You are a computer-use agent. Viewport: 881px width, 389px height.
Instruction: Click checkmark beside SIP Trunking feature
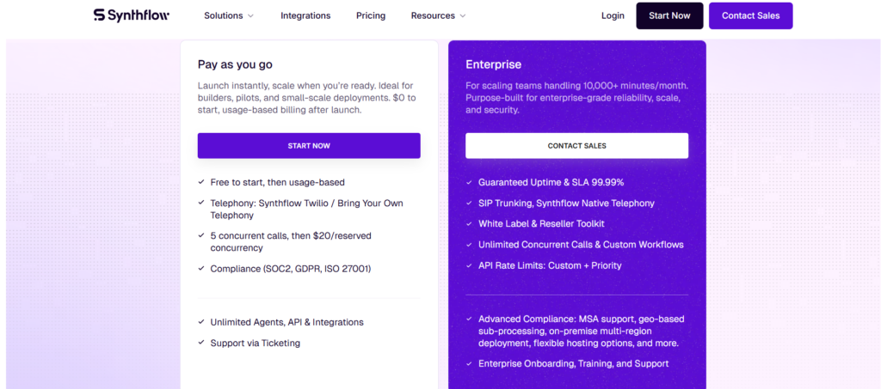(x=469, y=203)
